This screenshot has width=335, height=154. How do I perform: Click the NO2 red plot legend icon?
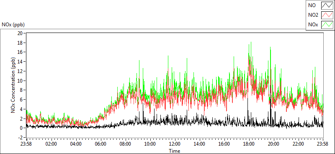pyautogui.click(x=327, y=15)
